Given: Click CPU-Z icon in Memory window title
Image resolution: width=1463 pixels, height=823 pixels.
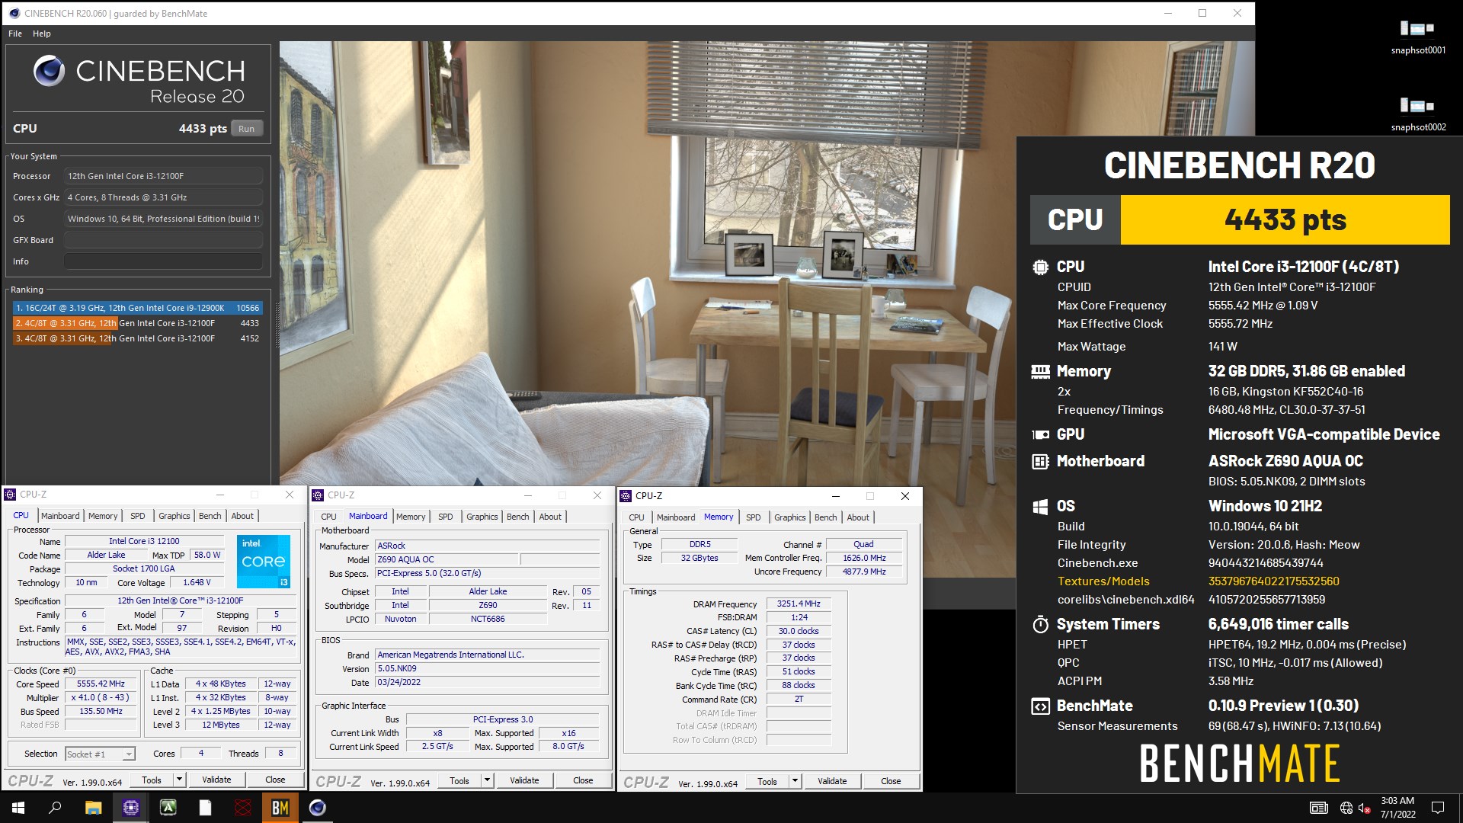Looking at the screenshot, I should tap(626, 496).
